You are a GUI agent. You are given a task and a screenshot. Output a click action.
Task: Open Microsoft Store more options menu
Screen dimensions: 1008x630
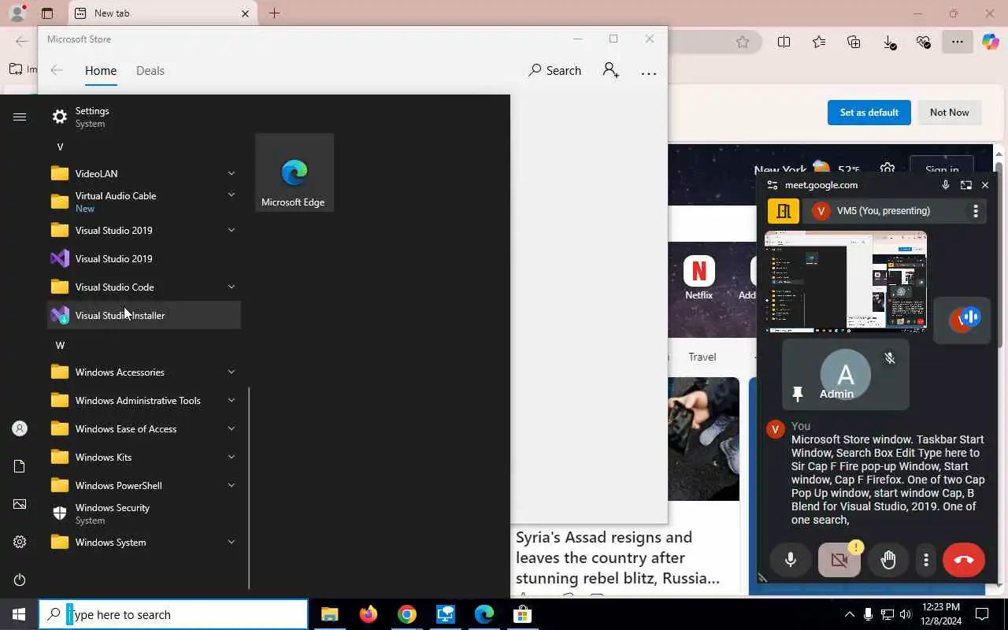[x=648, y=72]
